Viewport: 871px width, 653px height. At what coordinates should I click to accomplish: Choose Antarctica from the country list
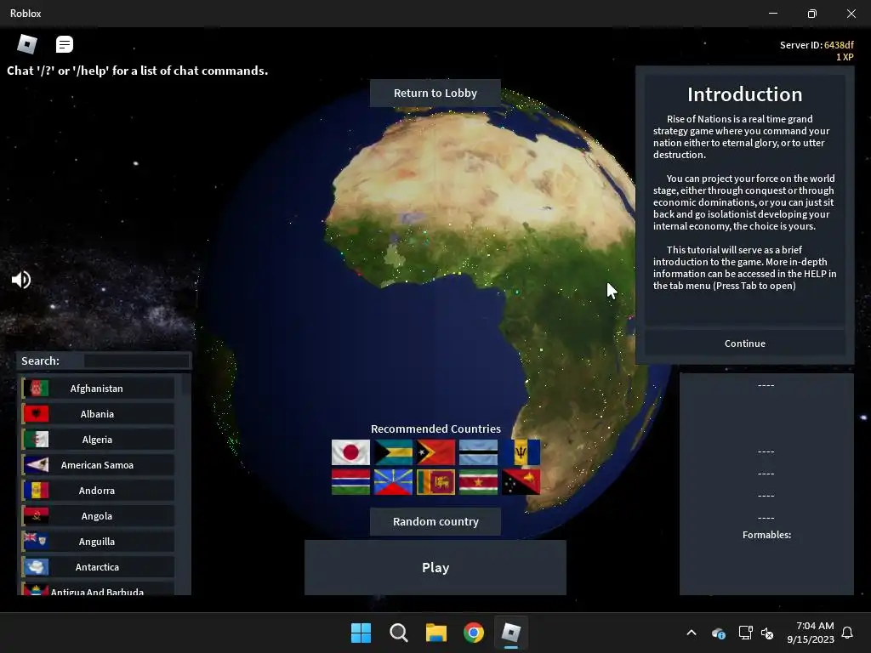click(x=98, y=567)
